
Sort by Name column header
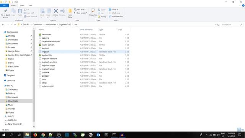41,30
